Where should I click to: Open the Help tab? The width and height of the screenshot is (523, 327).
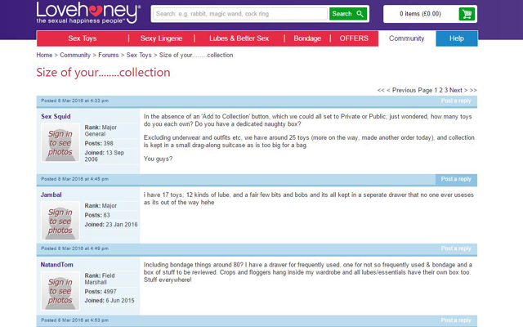click(x=456, y=38)
